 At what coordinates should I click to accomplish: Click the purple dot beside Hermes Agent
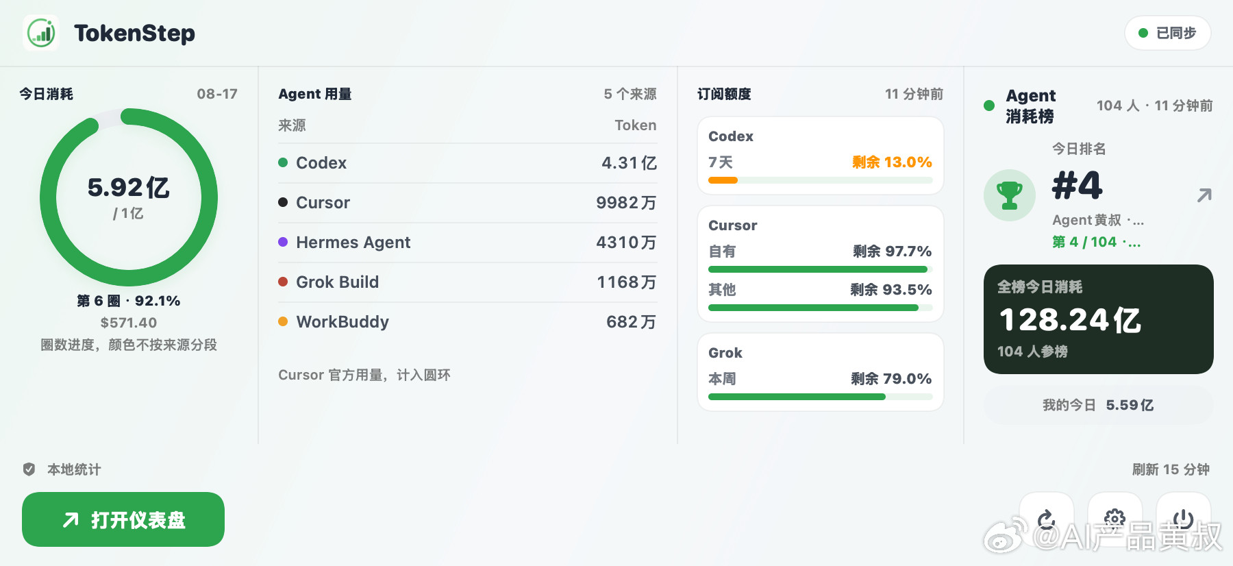[283, 242]
